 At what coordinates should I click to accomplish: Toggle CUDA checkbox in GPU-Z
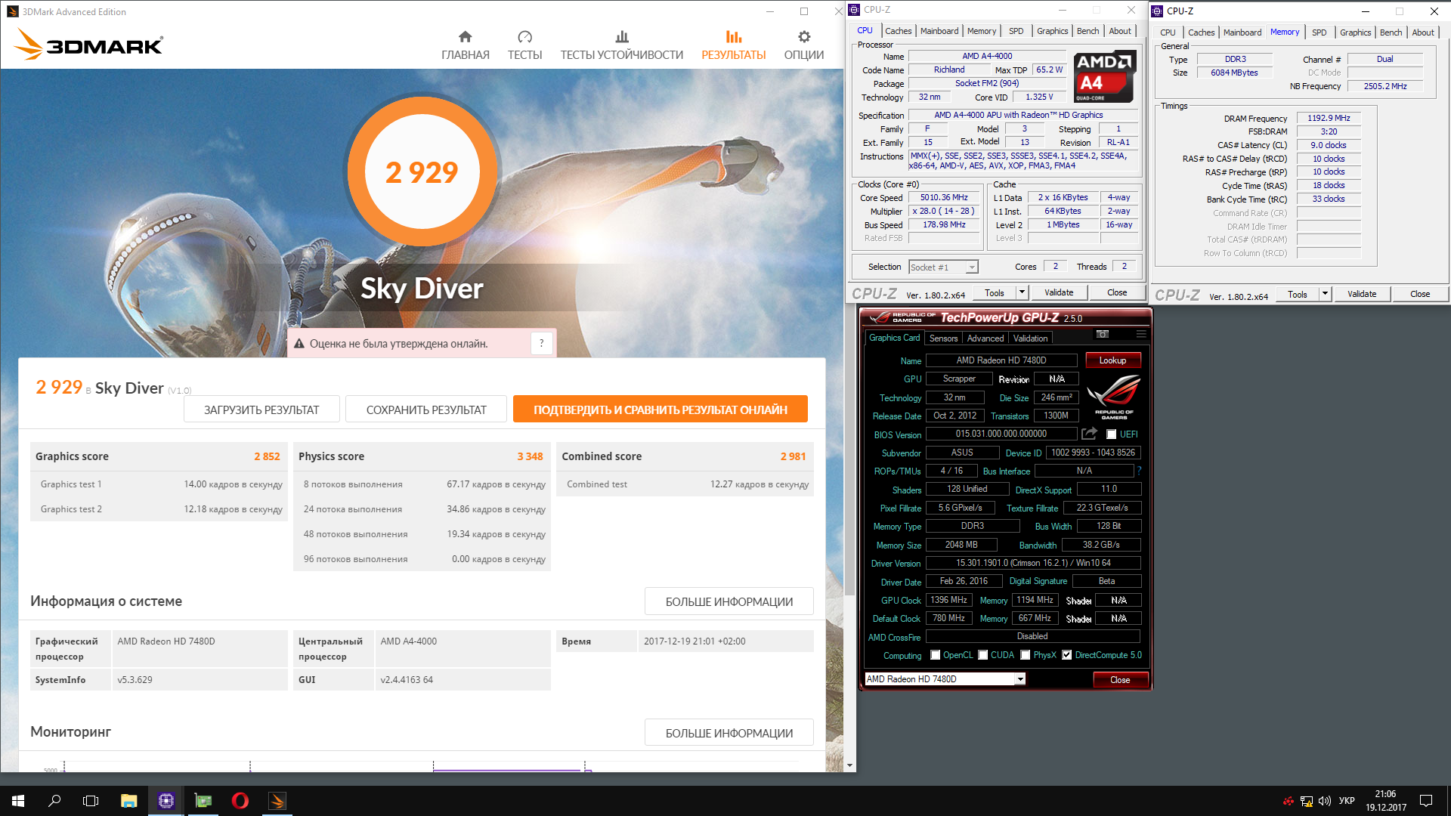[x=983, y=655]
